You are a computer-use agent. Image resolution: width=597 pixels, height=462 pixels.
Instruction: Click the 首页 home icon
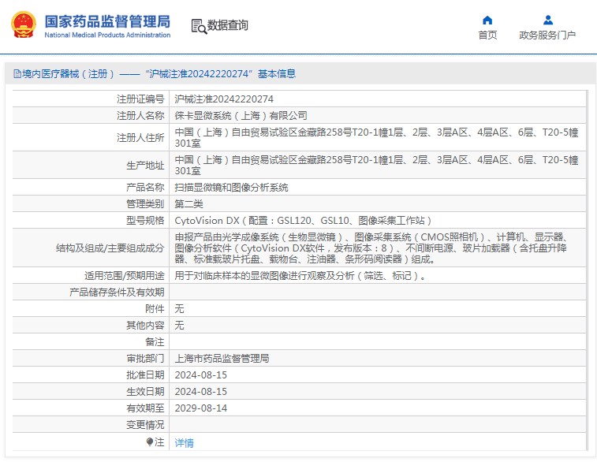point(487,20)
